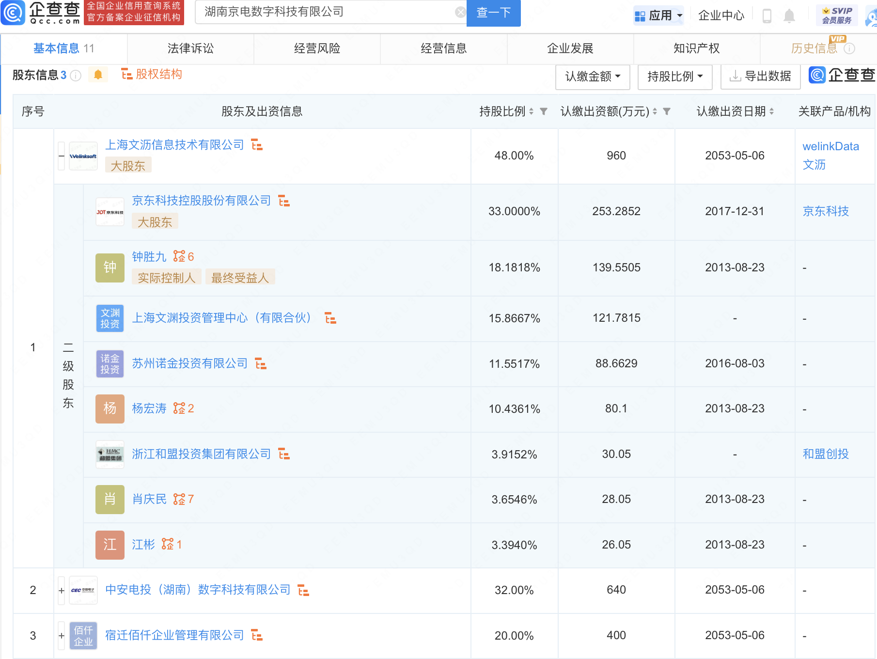This screenshot has height=659, width=877.
Task: Sort by 持股比例 using sort arrows
Action: (x=531, y=111)
